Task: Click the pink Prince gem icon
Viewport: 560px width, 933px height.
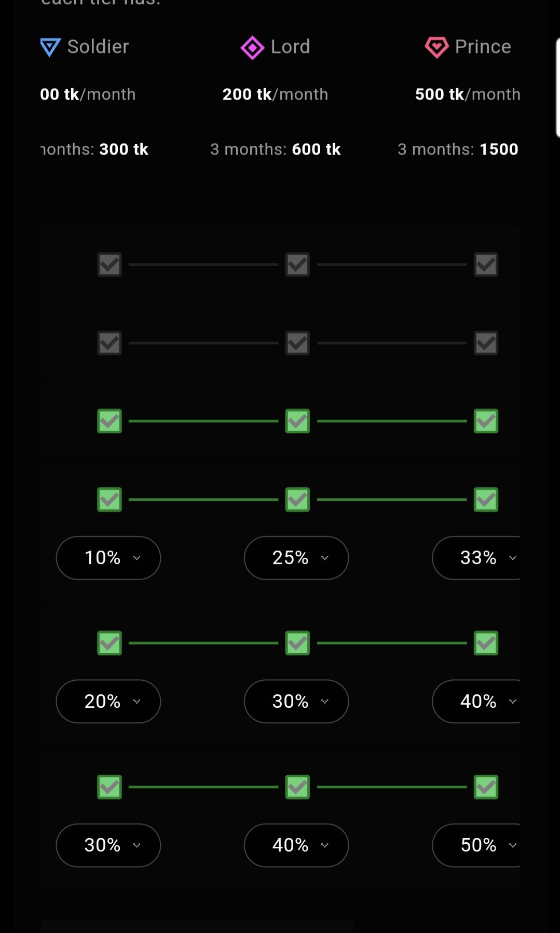Action: (436, 48)
